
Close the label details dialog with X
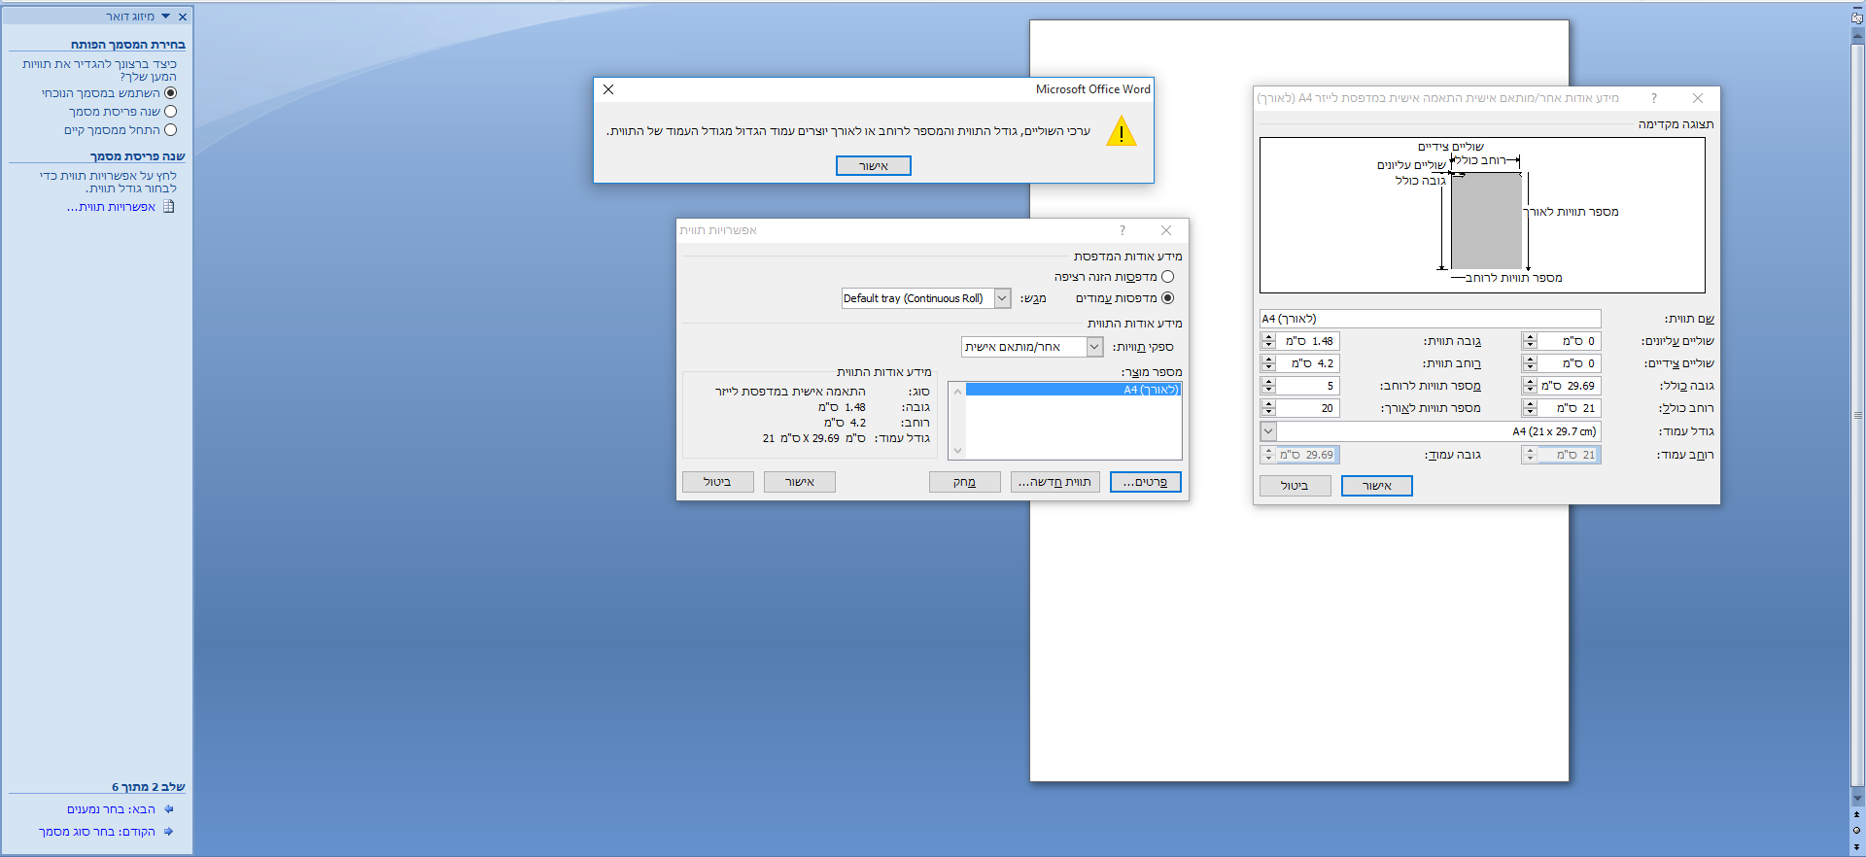click(x=1698, y=98)
